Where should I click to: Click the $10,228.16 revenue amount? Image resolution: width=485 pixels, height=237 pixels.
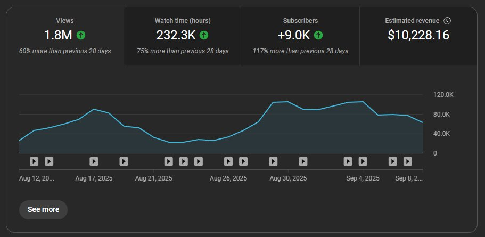pyautogui.click(x=418, y=35)
